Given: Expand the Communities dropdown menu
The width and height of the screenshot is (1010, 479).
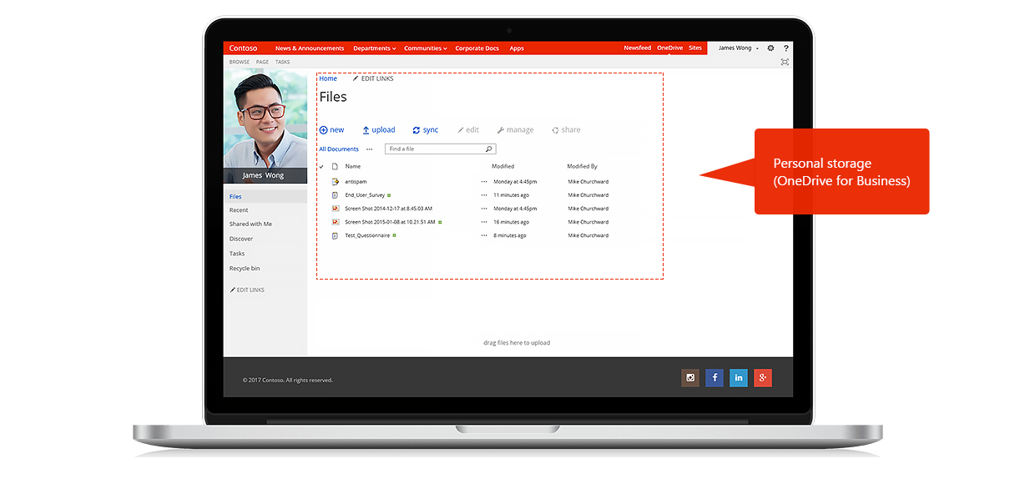Looking at the screenshot, I should coord(426,48).
